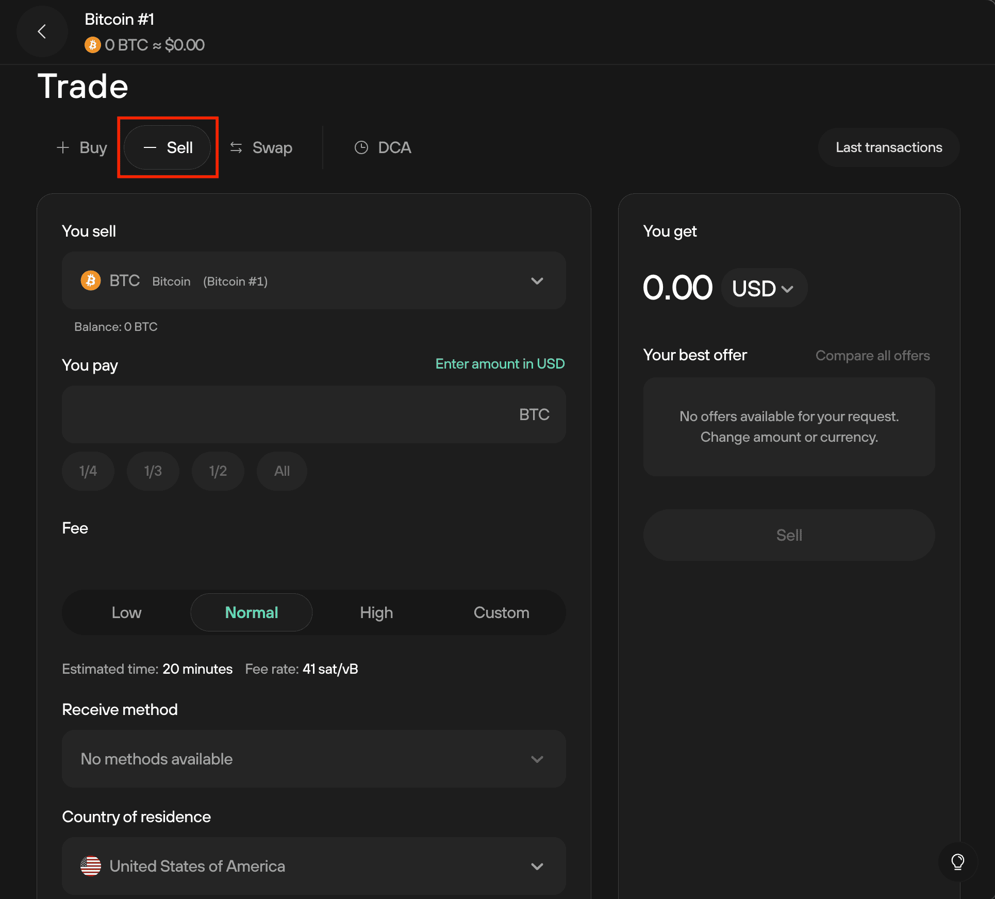Focus the You pay BTC amount field
Viewport: 995px width, 899px height.
[314, 414]
